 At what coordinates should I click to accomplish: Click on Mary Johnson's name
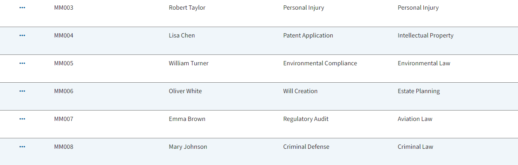tap(188, 147)
